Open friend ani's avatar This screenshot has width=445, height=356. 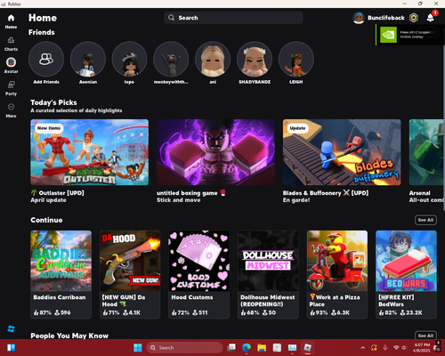click(x=213, y=59)
